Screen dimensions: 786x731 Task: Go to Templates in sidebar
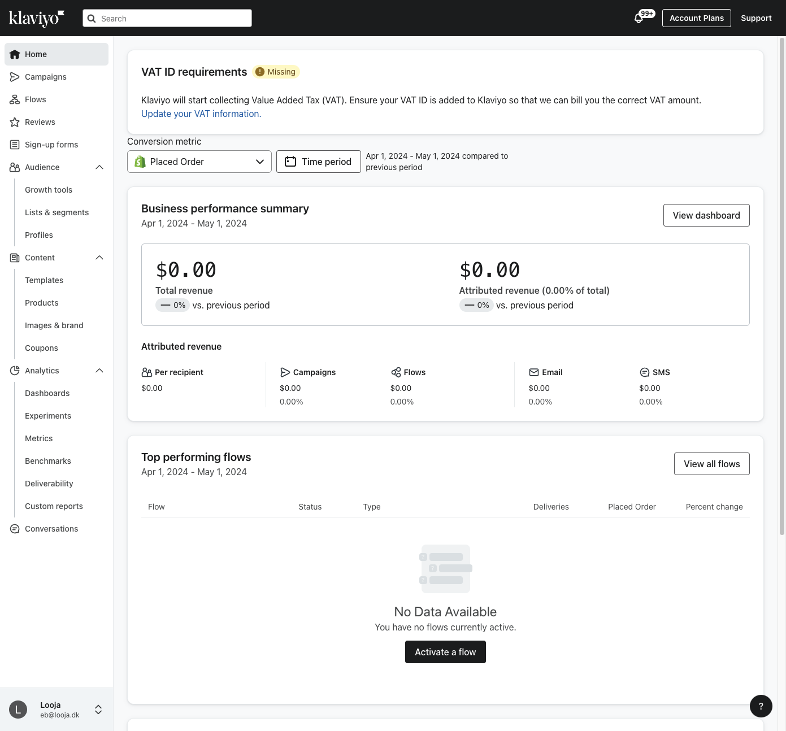44,280
